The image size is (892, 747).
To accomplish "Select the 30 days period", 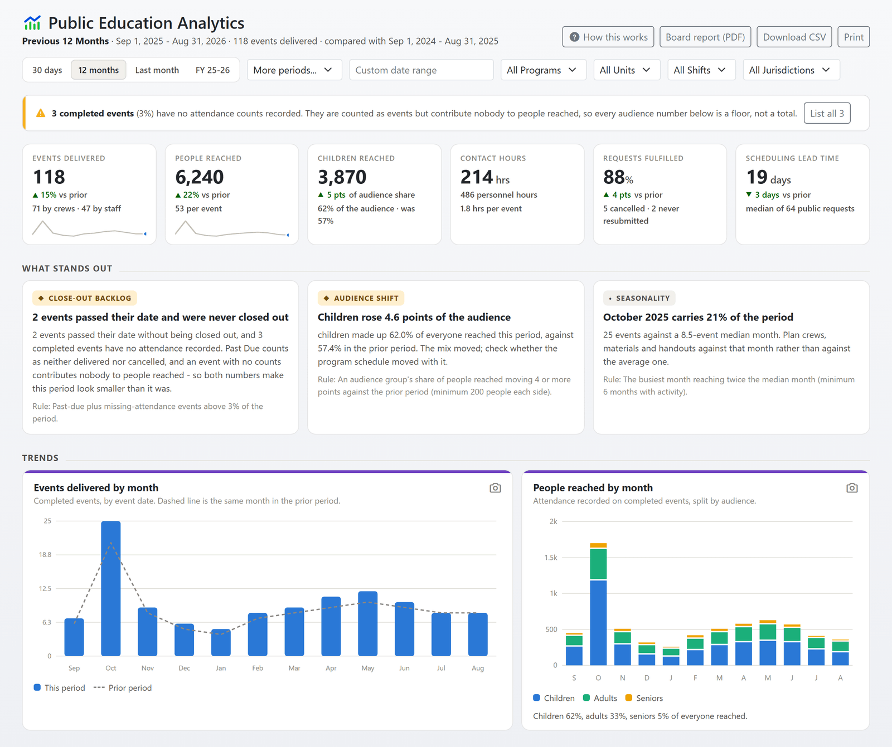I will (x=47, y=70).
